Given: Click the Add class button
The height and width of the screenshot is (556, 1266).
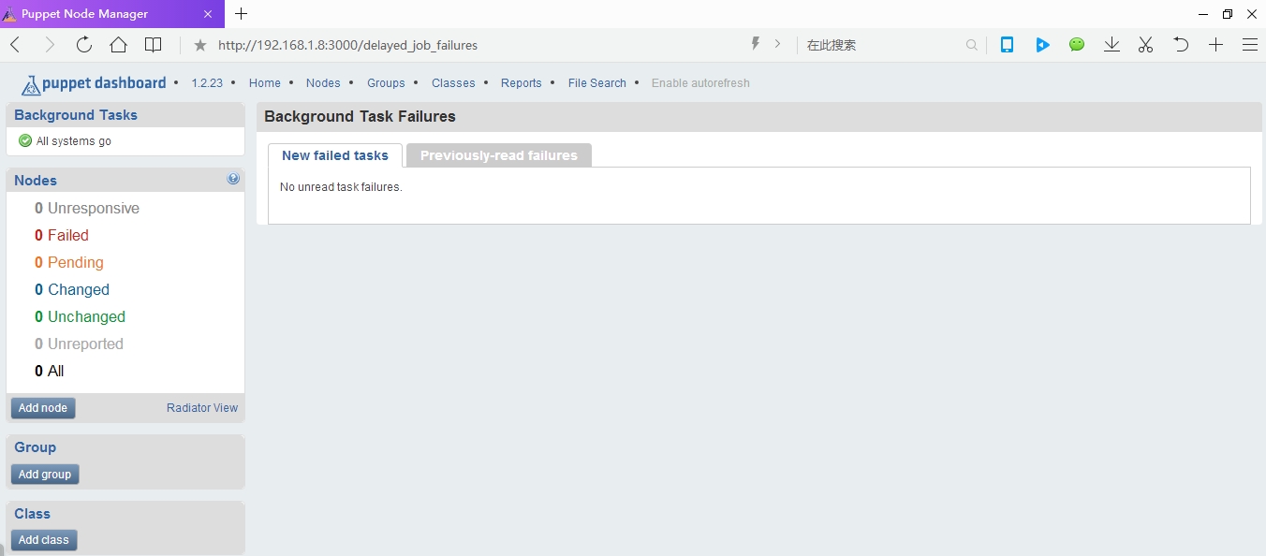Looking at the screenshot, I should pos(44,540).
